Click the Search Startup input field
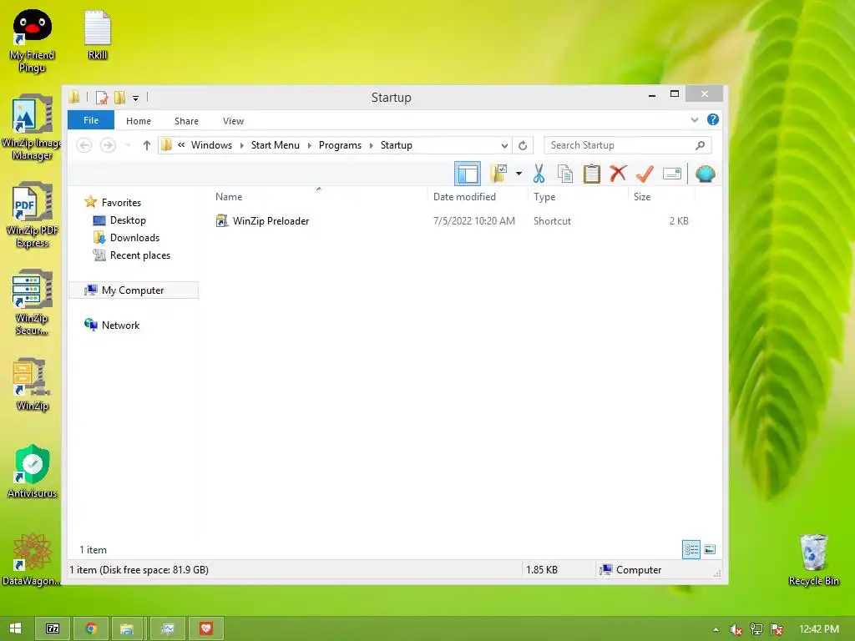Image resolution: width=855 pixels, height=641 pixels. coord(619,145)
